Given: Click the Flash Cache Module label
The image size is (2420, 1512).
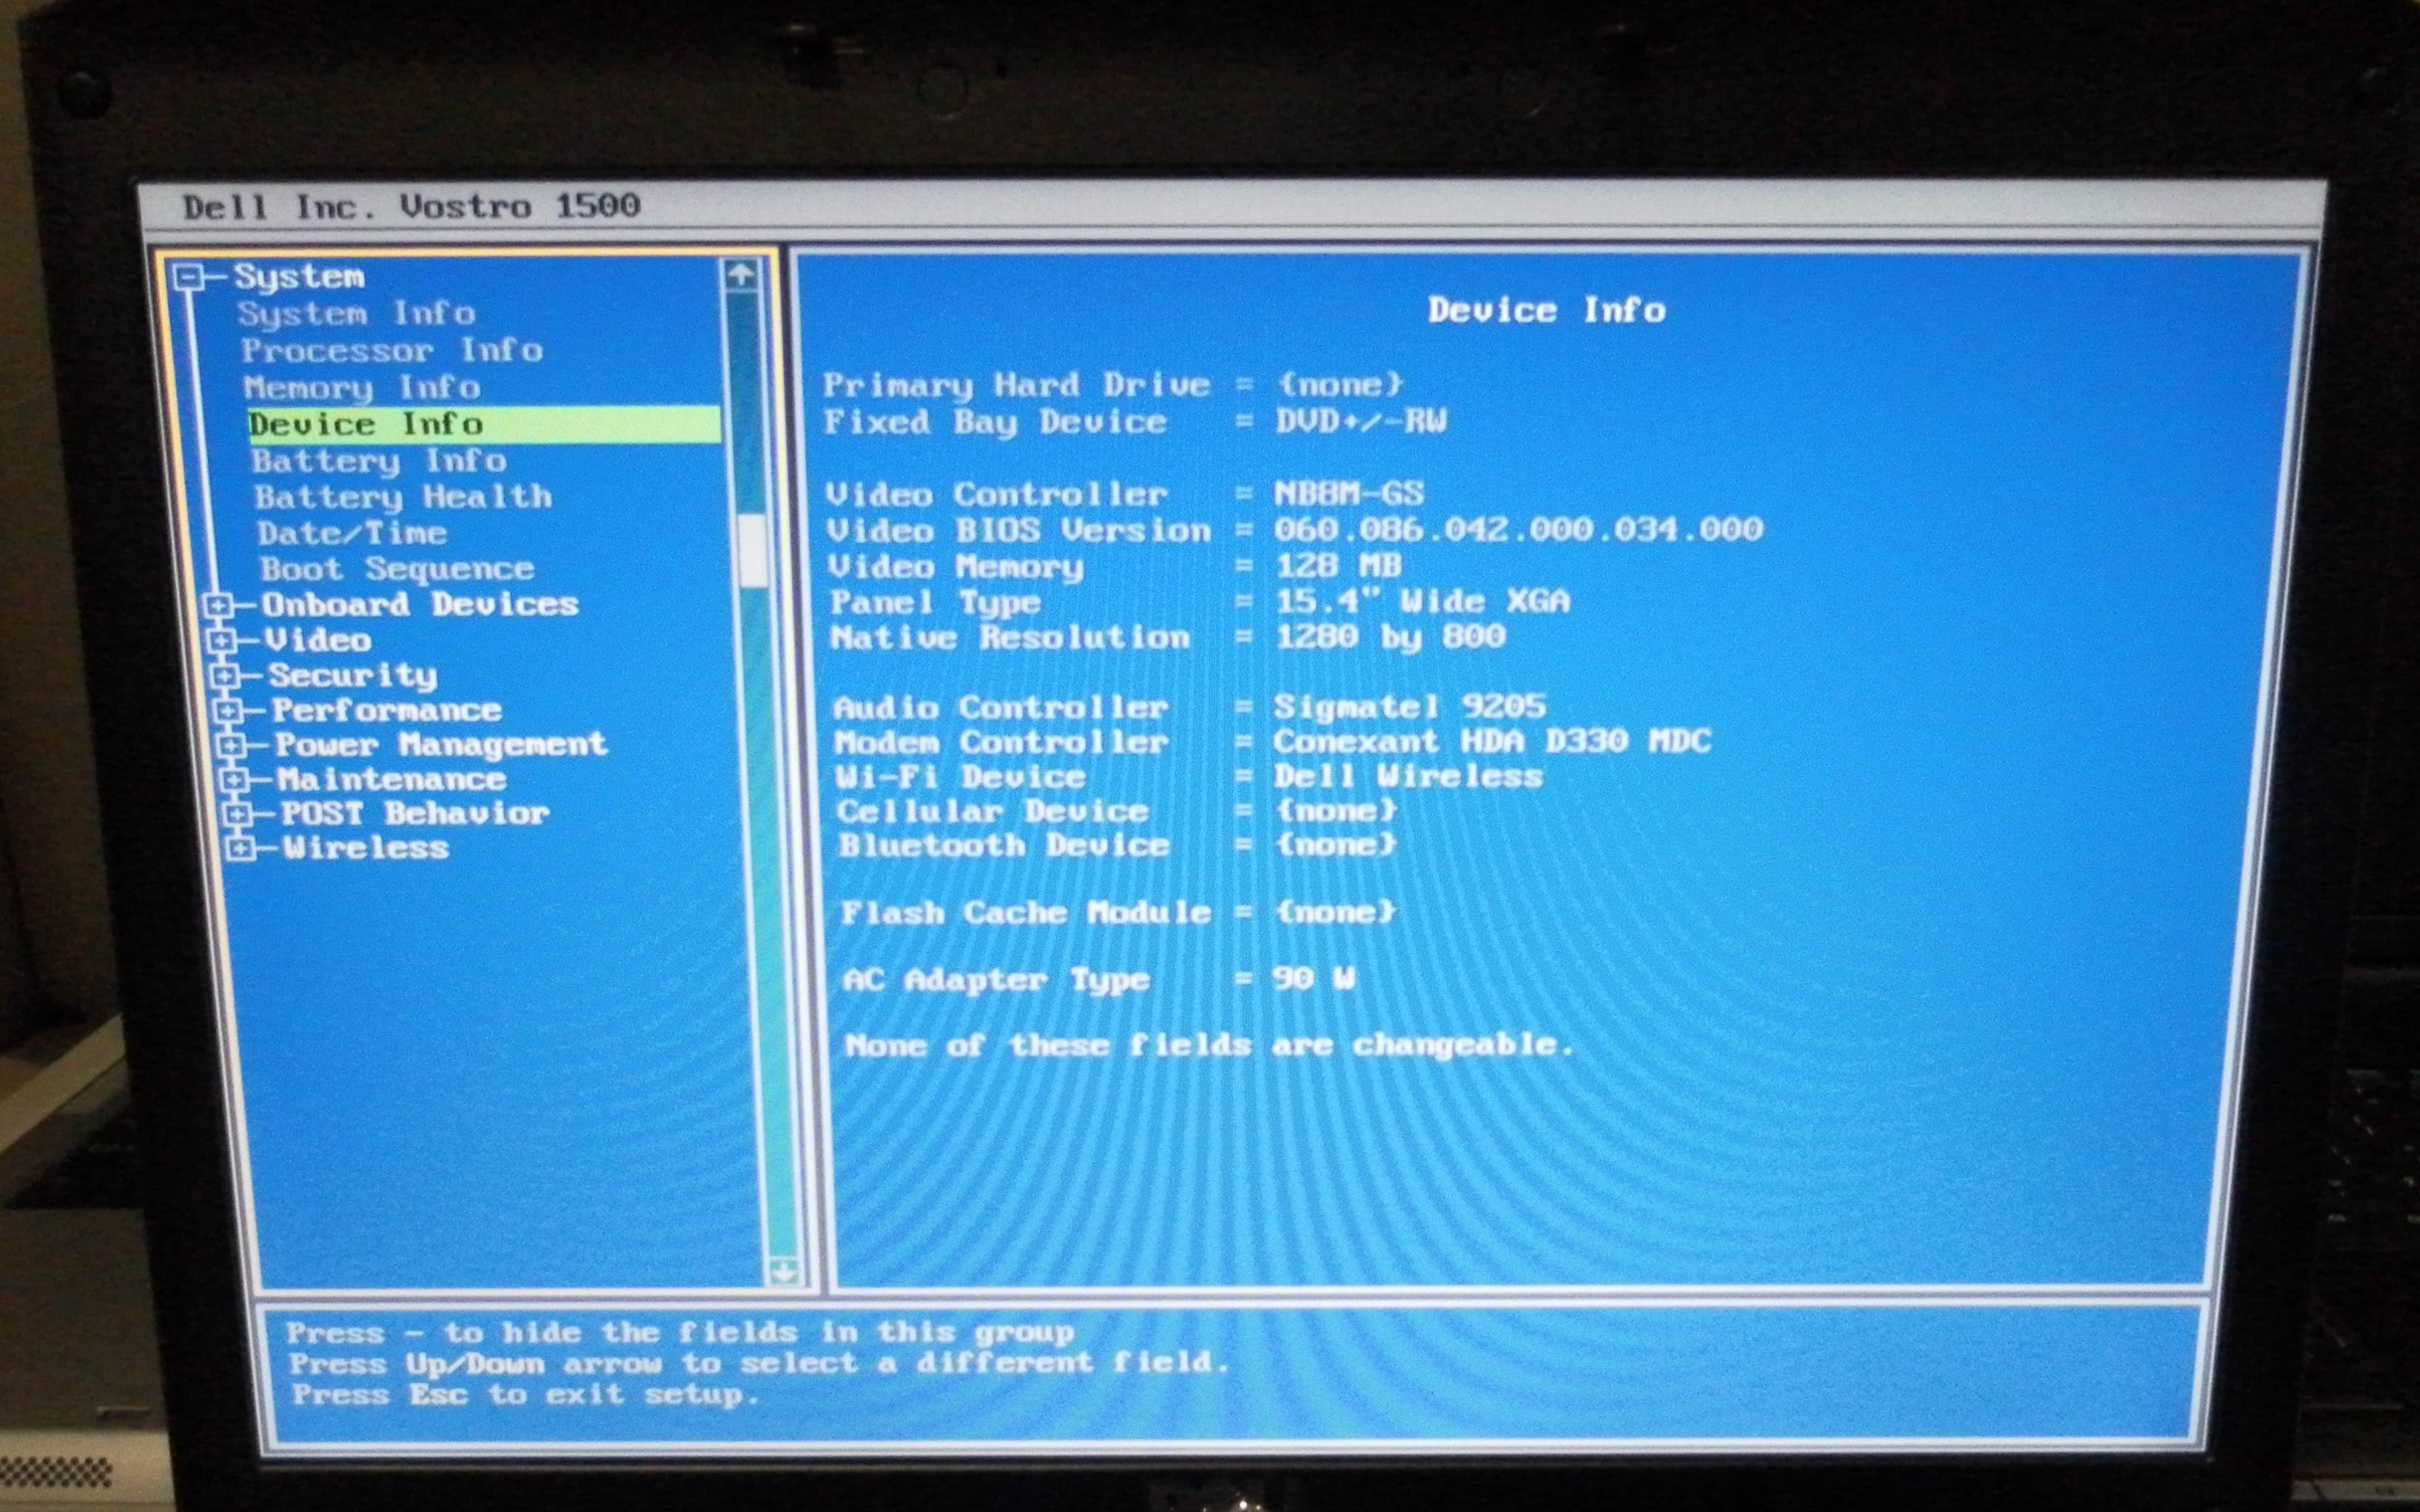Looking at the screenshot, I should click(x=1025, y=913).
